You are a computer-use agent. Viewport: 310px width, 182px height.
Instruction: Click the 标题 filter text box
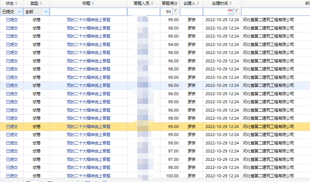(x=88, y=12)
